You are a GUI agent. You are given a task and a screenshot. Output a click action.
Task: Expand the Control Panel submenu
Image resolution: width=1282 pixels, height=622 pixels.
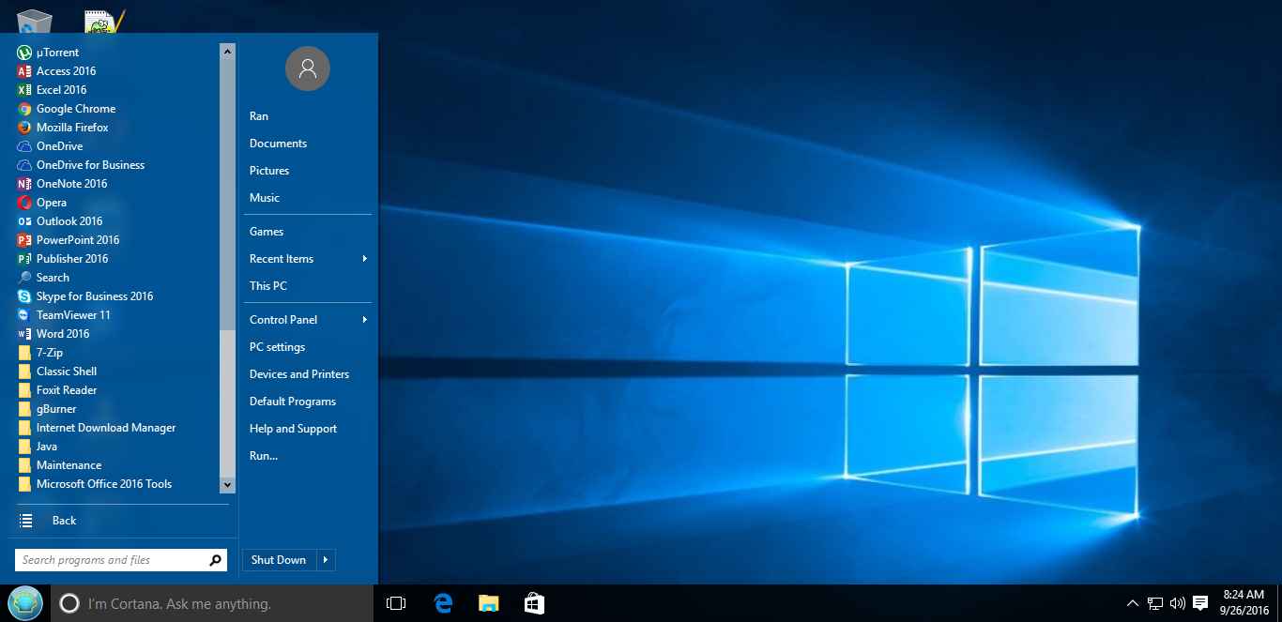(x=308, y=320)
